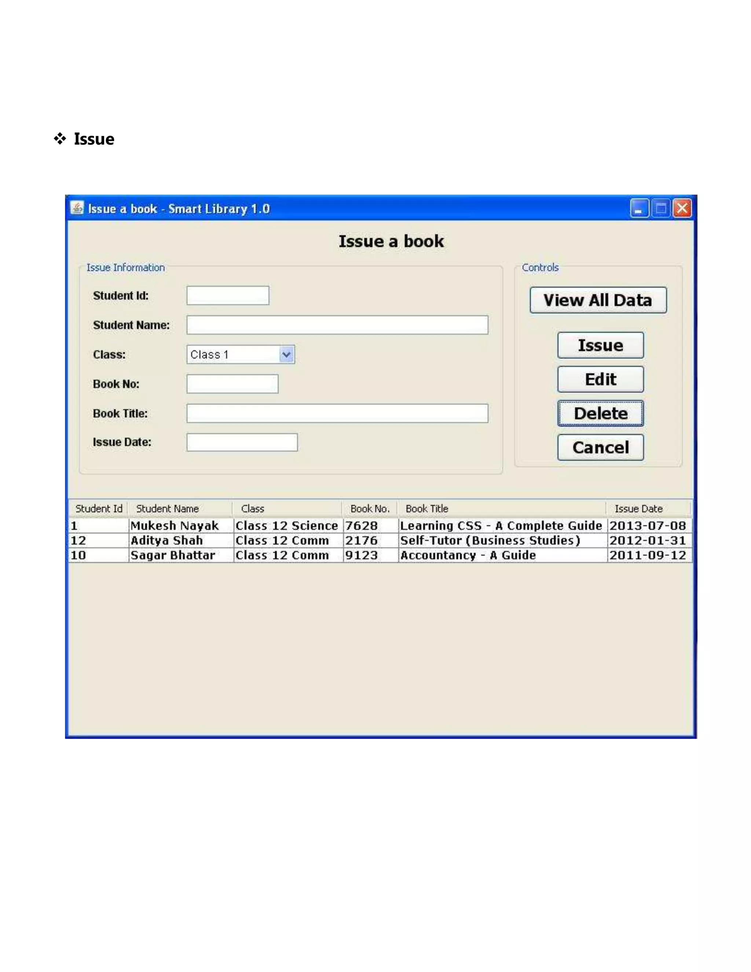Click Student Id 10 cell

pyautogui.click(x=99, y=555)
